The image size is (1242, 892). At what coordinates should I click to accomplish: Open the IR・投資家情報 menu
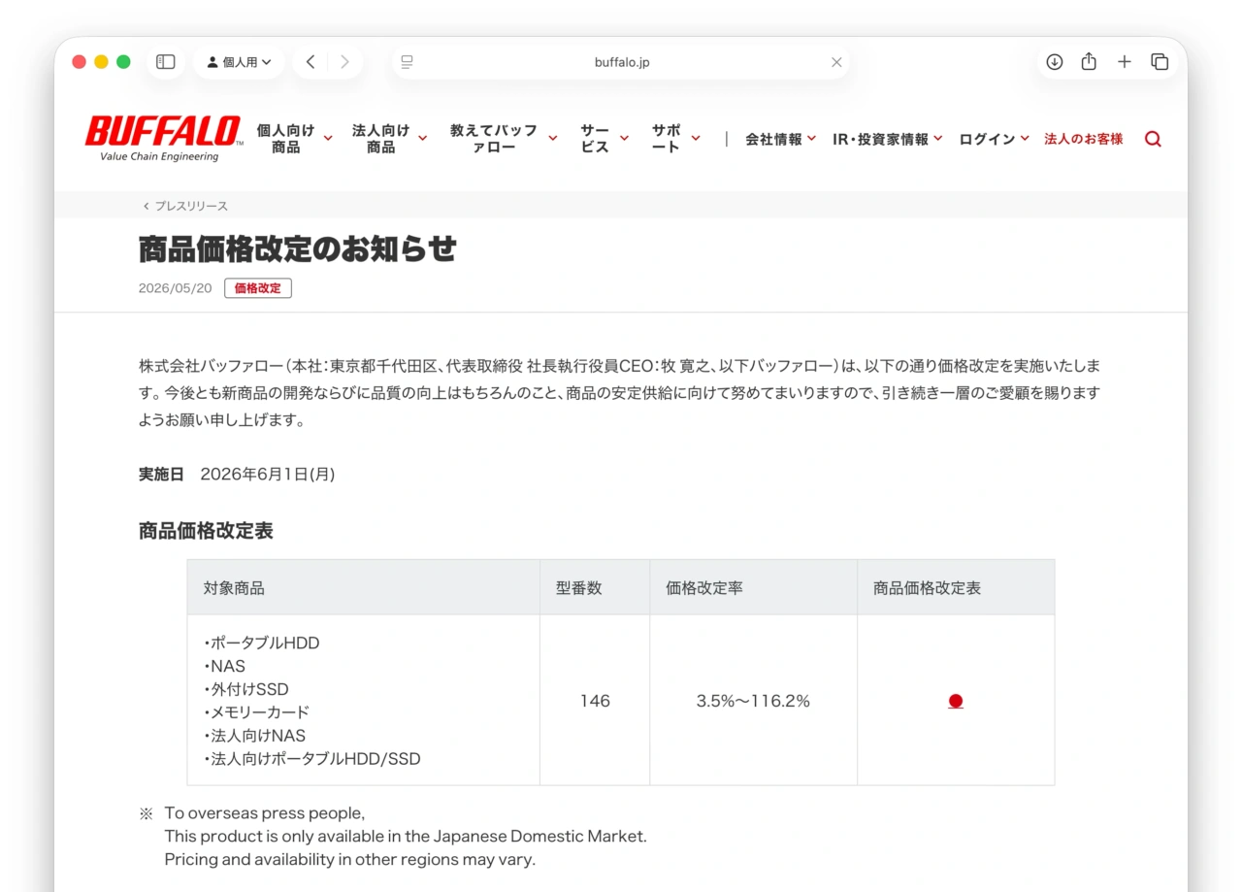click(888, 140)
